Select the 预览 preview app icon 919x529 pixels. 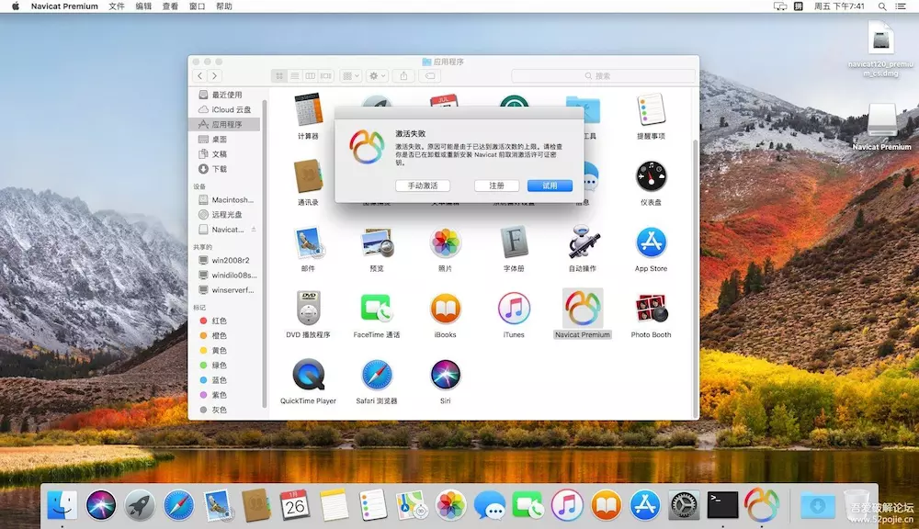click(377, 242)
